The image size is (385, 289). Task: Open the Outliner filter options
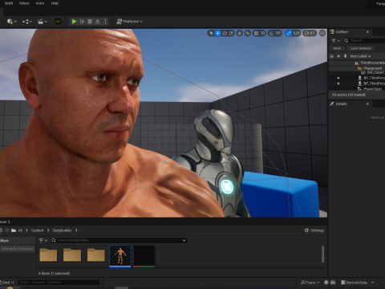point(335,41)
